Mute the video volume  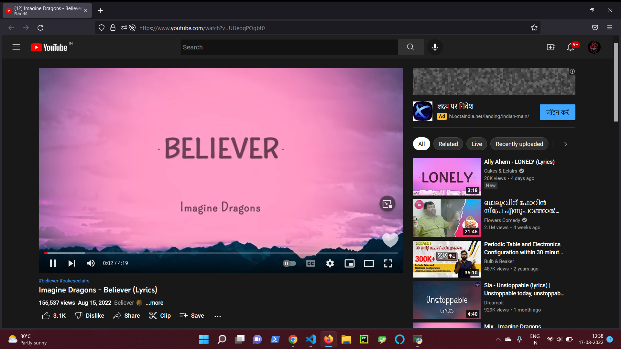(x=91, y=263)
